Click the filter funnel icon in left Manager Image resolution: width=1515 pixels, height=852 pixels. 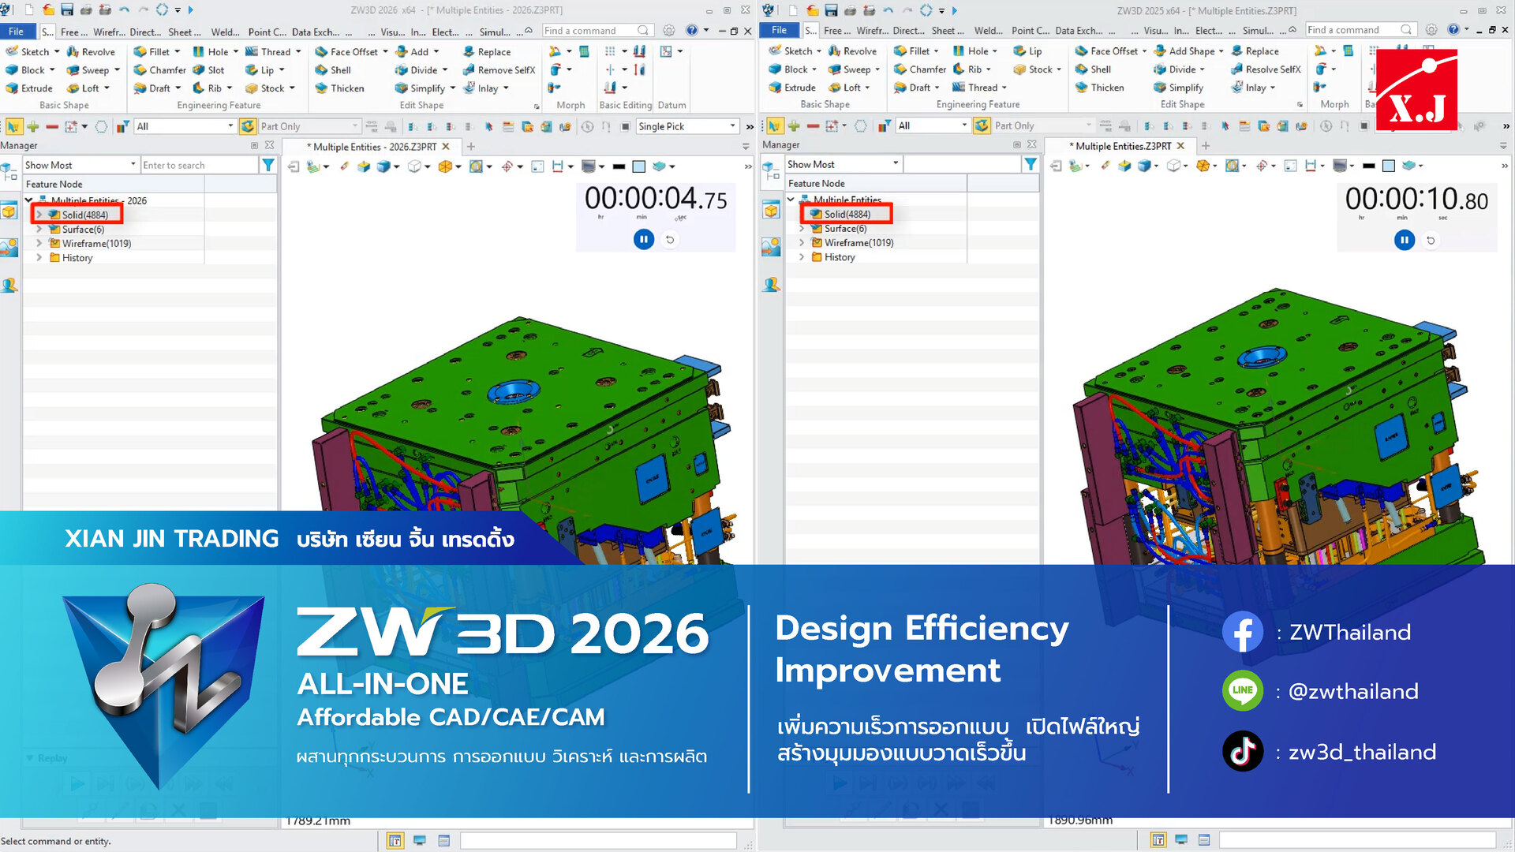pyautogui.click(x=268, y=165)
